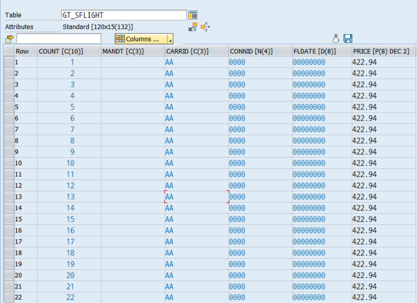This screenshot has height=303, width=417.
Task: Click the save floppy disk icon
Action: 348,39
